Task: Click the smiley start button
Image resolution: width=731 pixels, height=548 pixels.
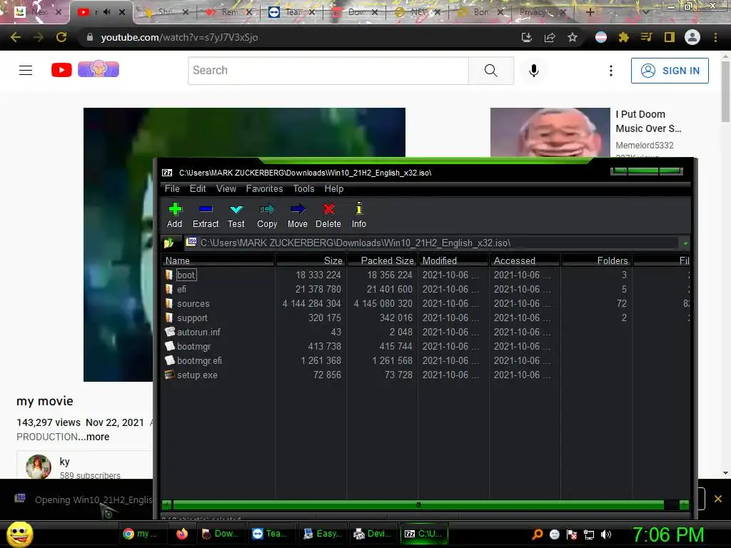Action: (19, 534)
